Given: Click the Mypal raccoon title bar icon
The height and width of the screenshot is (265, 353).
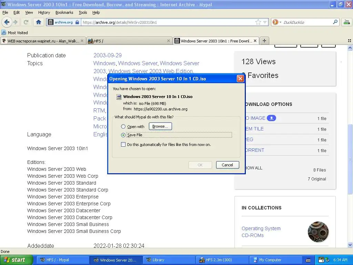Looking at the screenshot, I should 3,4.
